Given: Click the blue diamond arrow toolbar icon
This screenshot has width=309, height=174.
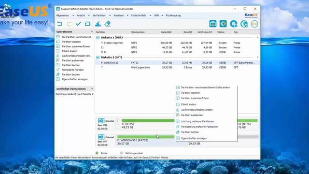Looking at the screenshot, I should click(223, 24).
